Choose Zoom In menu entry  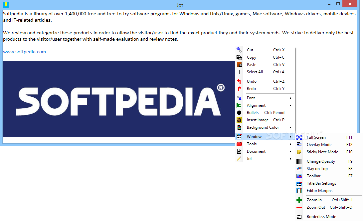pyautogui.click(x=329, y=200)
